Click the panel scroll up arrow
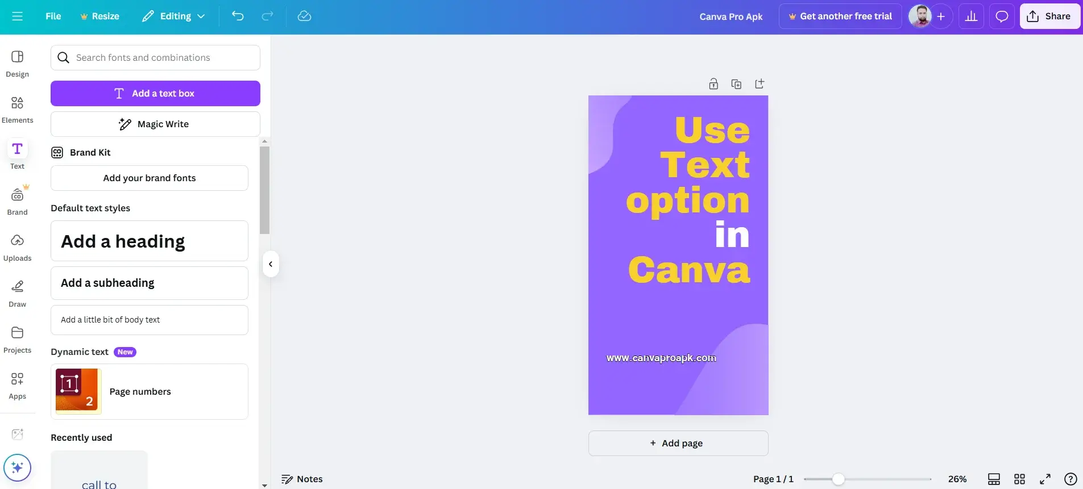 (x=264, y=141)
